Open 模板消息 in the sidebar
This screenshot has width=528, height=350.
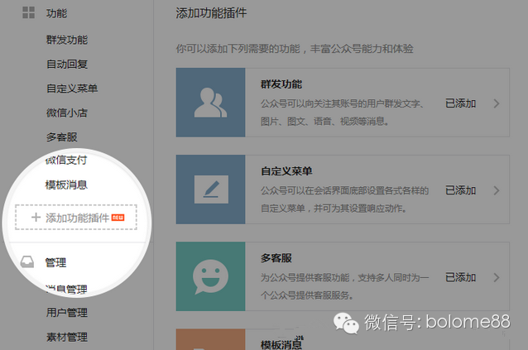point(66,185)
